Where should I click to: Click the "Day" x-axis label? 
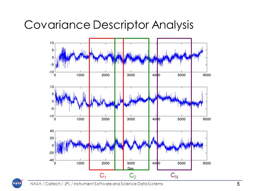point(130,168)
